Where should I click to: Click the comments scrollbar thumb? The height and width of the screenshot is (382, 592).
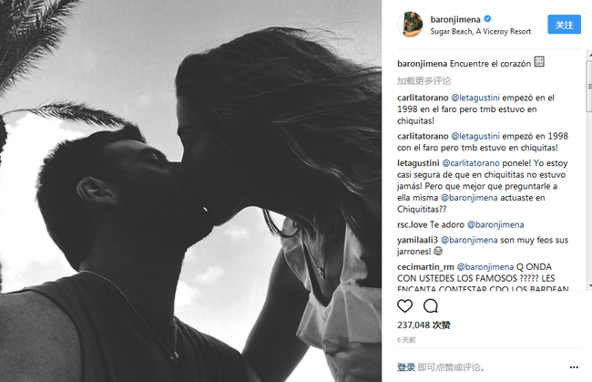pyautogui.click(x=589, y=85)
